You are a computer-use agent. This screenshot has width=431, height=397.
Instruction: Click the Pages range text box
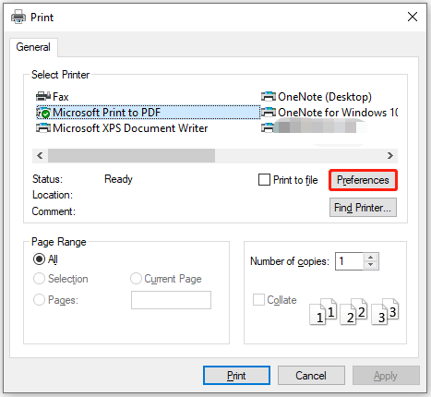point(171,300)
